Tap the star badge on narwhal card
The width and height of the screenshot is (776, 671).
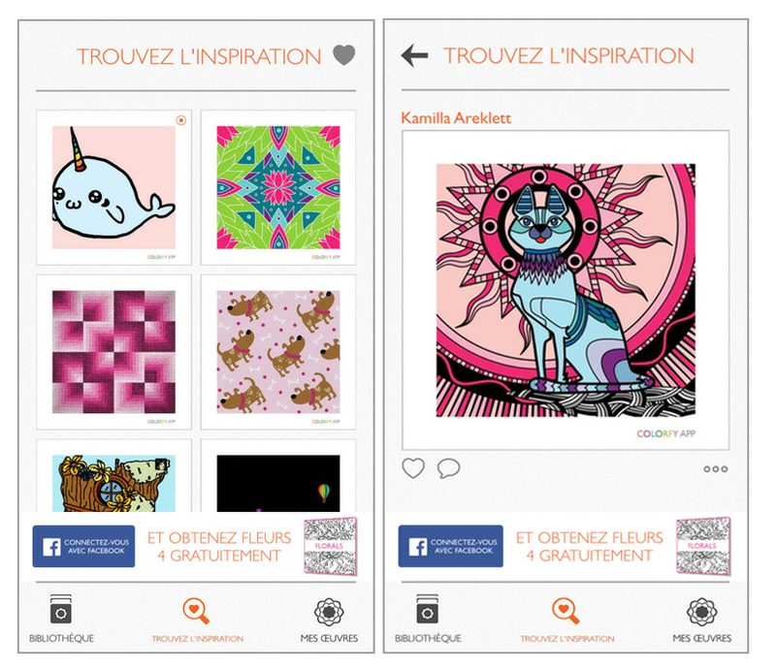pos(181,120)
